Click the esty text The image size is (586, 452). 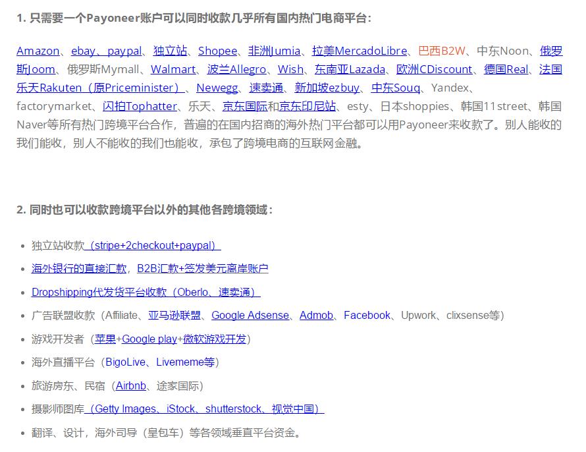click(358, 106)
